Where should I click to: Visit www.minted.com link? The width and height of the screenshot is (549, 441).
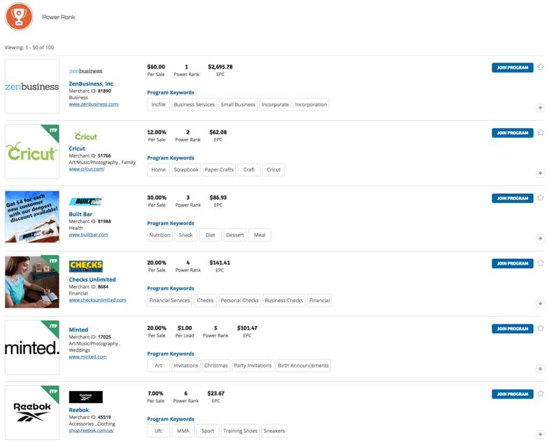87,357
